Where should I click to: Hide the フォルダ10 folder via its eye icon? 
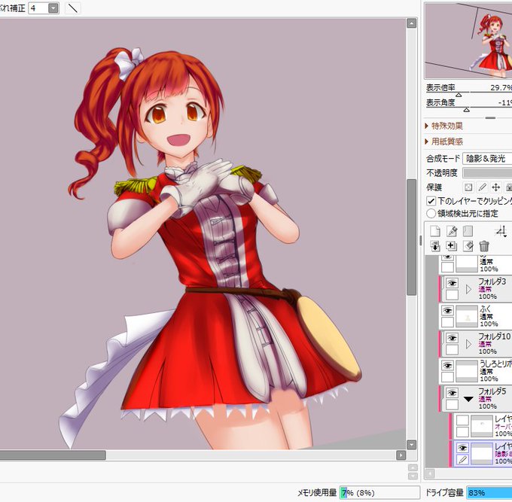452,338
